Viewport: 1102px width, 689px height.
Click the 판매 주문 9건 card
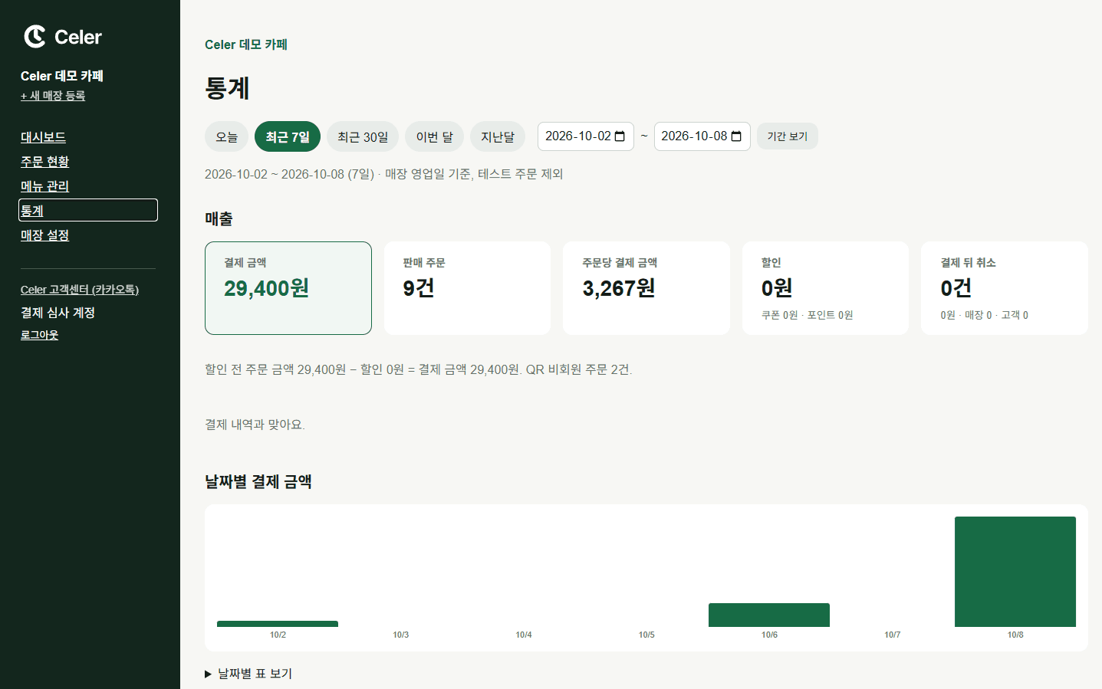[x=467, y=288]
